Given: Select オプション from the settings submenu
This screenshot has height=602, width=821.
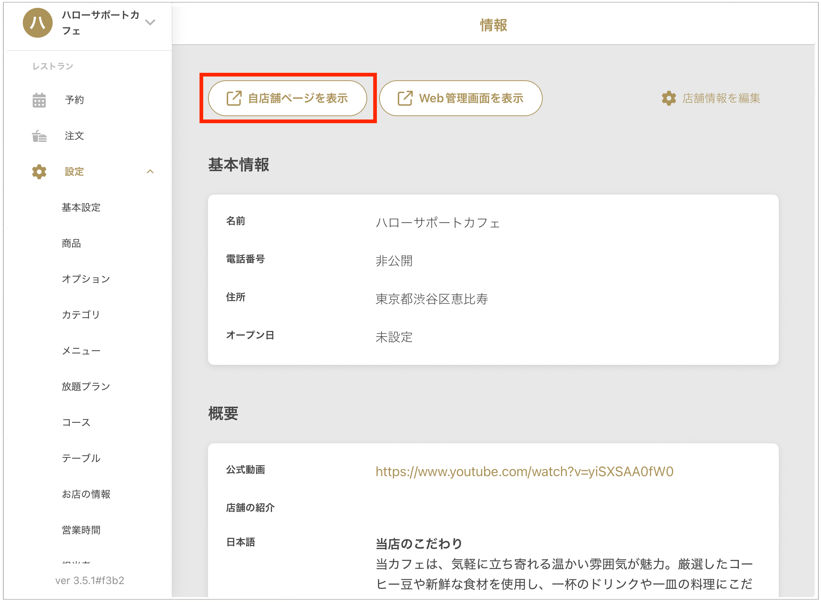Looking at the screenshot, I should pos(86,279).
